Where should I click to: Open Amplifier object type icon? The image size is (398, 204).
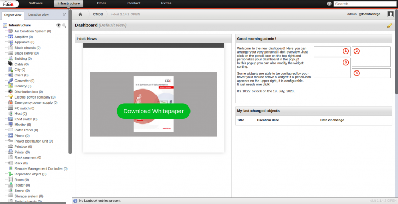11,37
